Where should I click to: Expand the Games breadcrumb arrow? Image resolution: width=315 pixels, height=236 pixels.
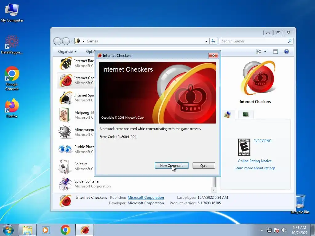click(83, 41)
